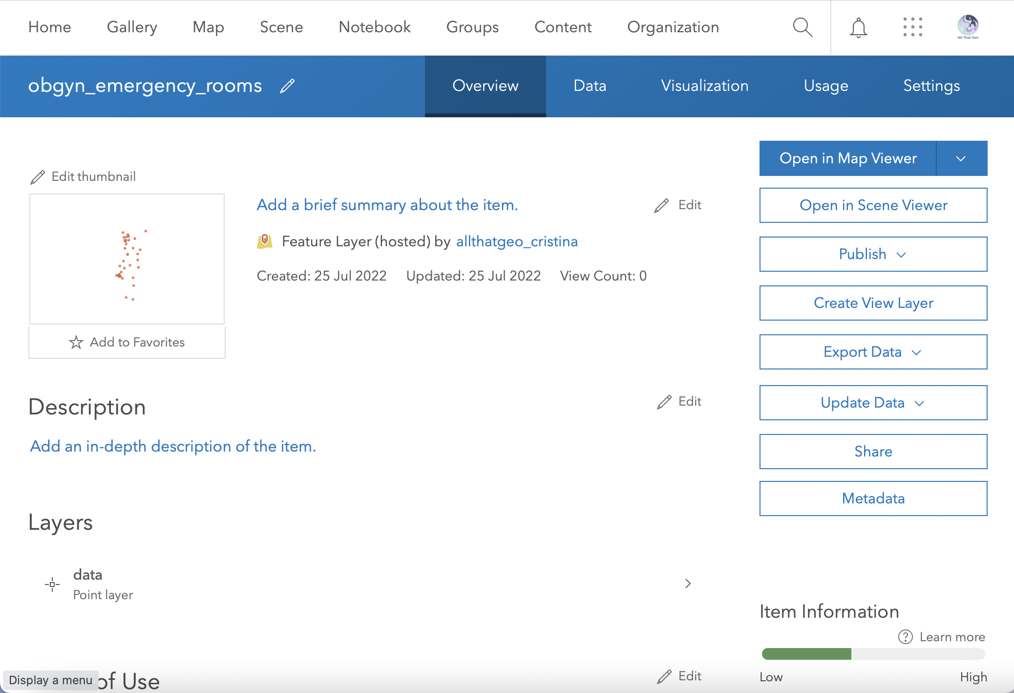Expand the data point layer chevron
This screenshot has height=693, width=1014.
688,584
